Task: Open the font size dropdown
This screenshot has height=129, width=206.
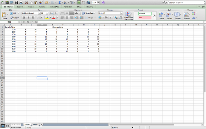Action: (47, 13)
